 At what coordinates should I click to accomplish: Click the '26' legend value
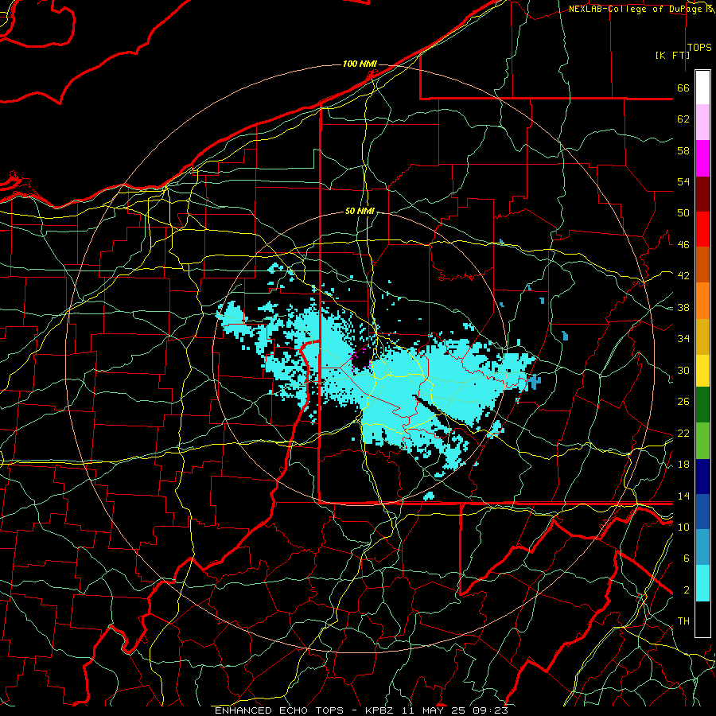683,402
